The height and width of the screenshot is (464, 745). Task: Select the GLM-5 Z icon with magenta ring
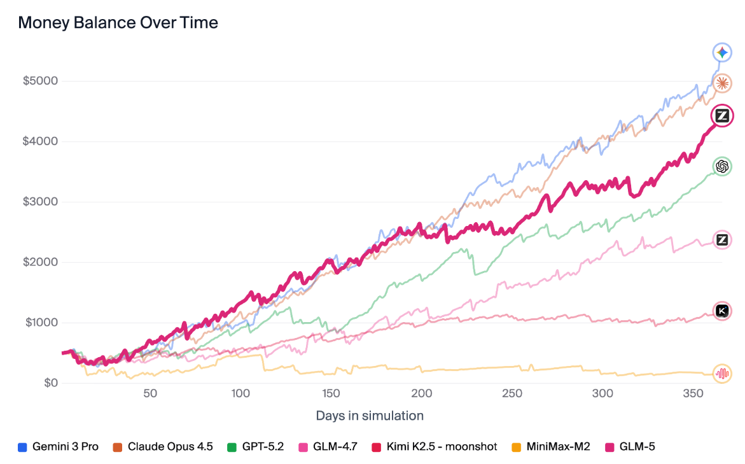(x=722, y=116)
